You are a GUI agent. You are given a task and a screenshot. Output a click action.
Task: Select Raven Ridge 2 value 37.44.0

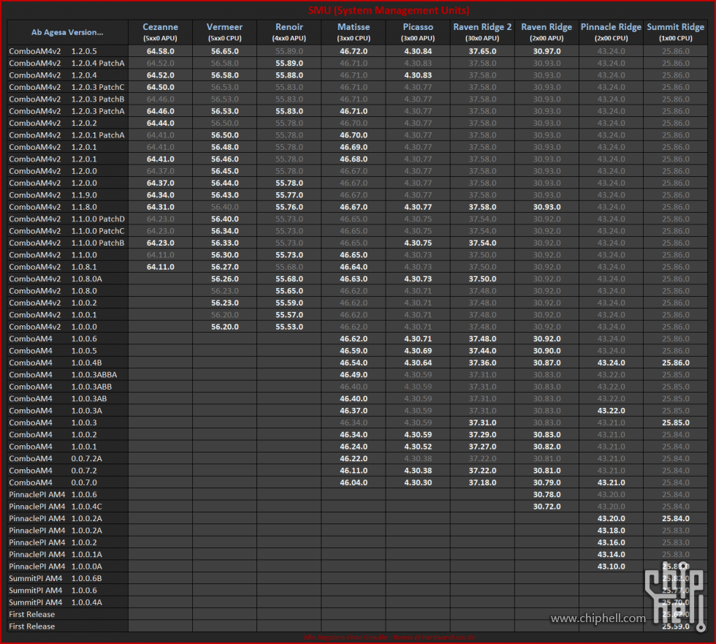(x=482, y=351)
